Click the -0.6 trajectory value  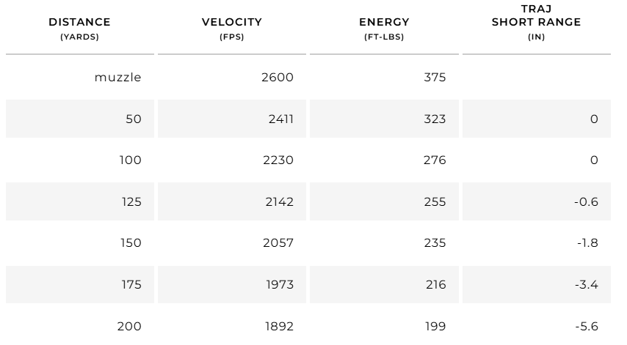point(587,201)
